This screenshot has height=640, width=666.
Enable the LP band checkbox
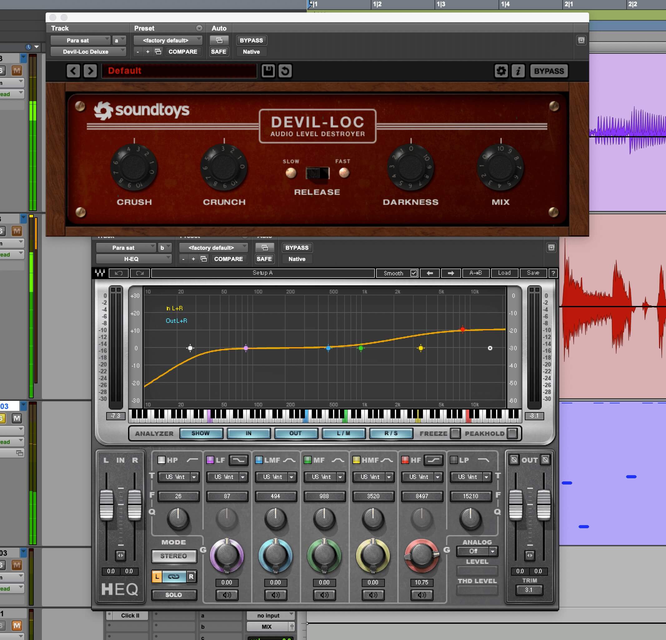click(x=454, y=460)
